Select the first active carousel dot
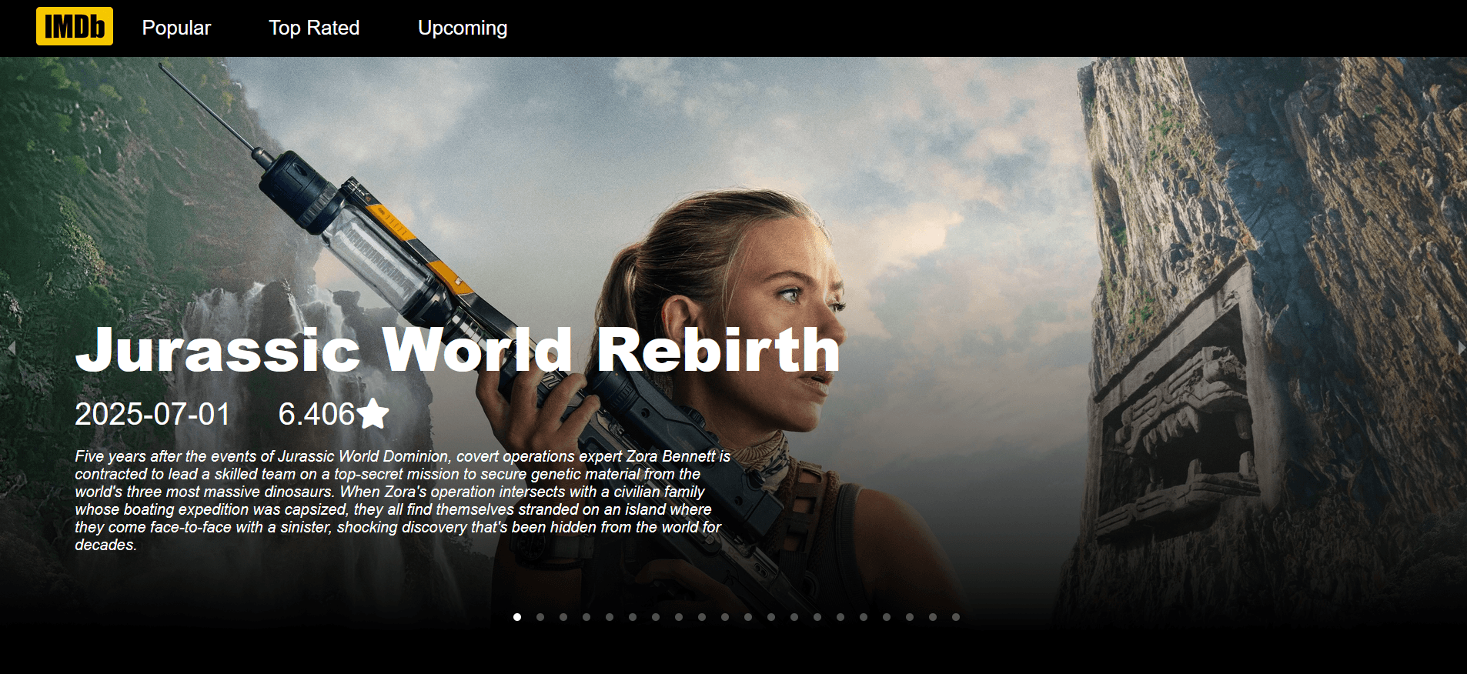The height and width of the screenshot is (674, 1467). [x=517, y=617]
